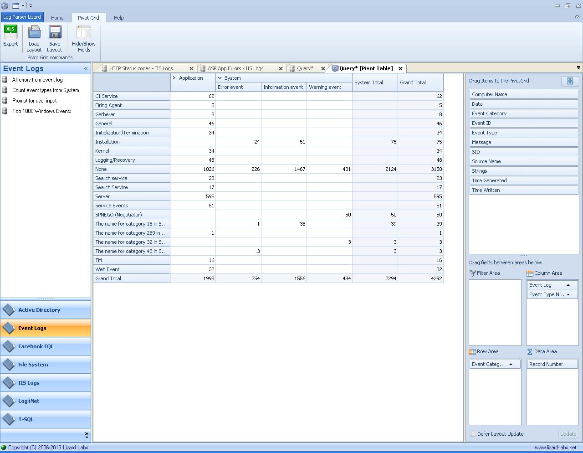The width and height of the screenshot is (583, 453).
Task: Toggle sort order on Event Log field
Action: (568, 285)
